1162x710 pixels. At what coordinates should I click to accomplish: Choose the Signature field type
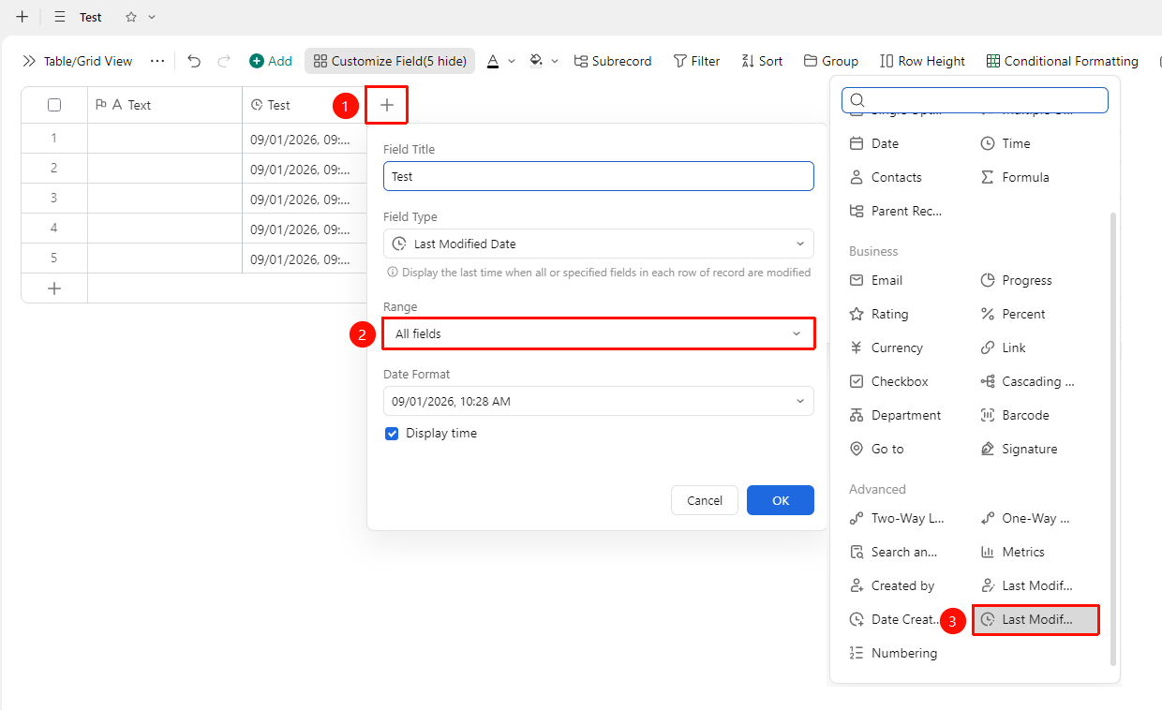[1019, 449]
